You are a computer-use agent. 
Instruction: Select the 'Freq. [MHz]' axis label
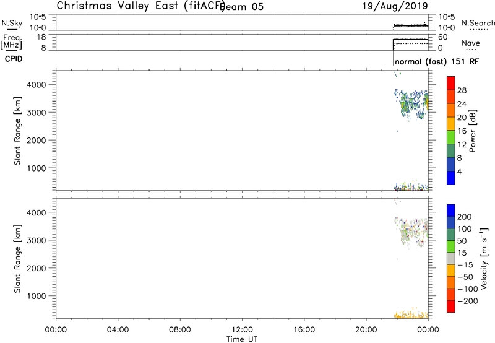tap(11, 41)
